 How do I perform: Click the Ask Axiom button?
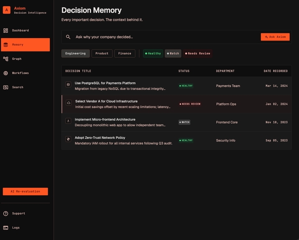pyautogui.click(x=275, y=37)
